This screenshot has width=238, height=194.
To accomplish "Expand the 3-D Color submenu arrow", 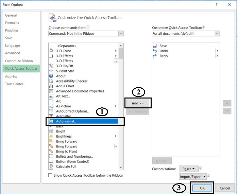I will 116,51.
